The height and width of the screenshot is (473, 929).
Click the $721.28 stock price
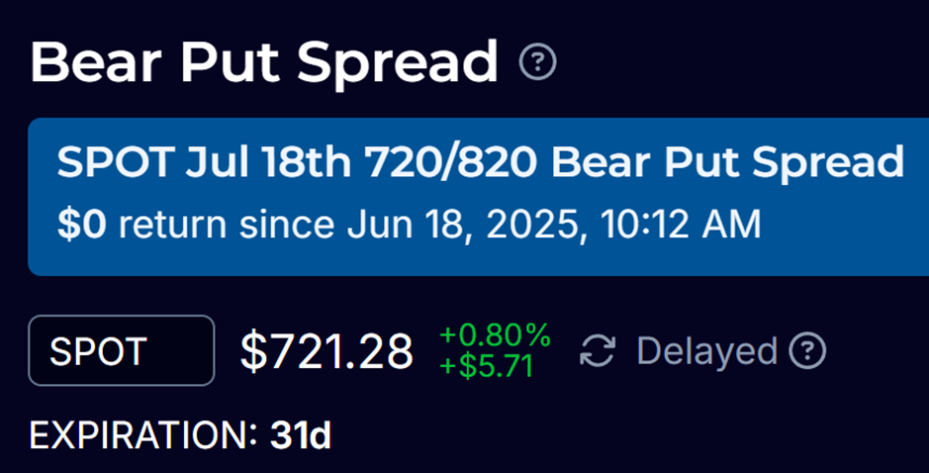[326, 351]
